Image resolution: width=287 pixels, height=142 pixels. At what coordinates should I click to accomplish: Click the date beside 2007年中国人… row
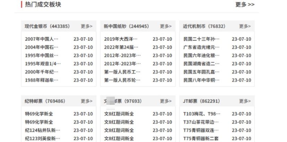83,39
